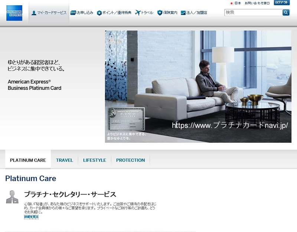Click the プラチナ・セクレタリー・サービス heading

click(70, 194)
